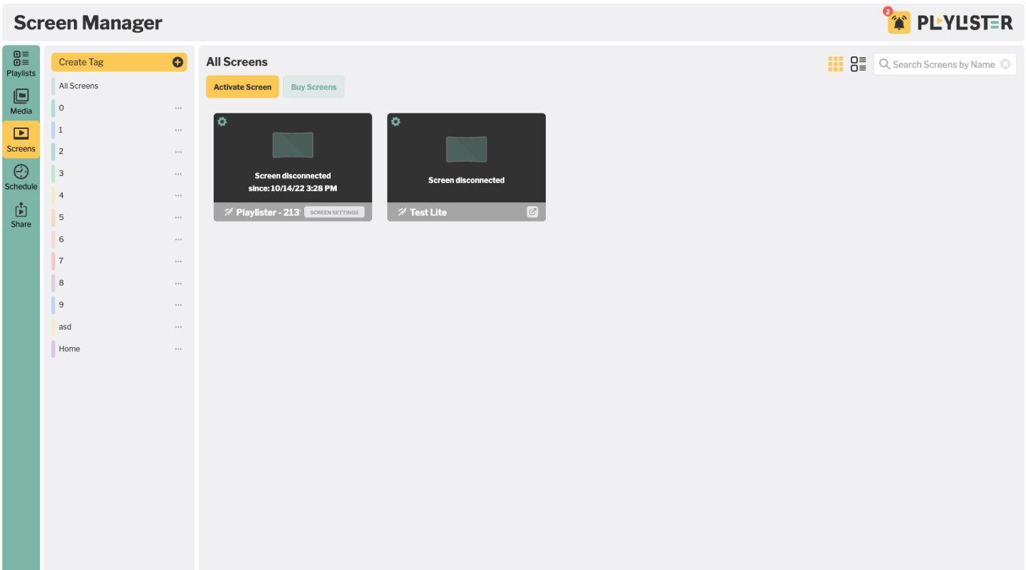
Task: Open options menu for tag asd
Action: [x=178, y=327]
